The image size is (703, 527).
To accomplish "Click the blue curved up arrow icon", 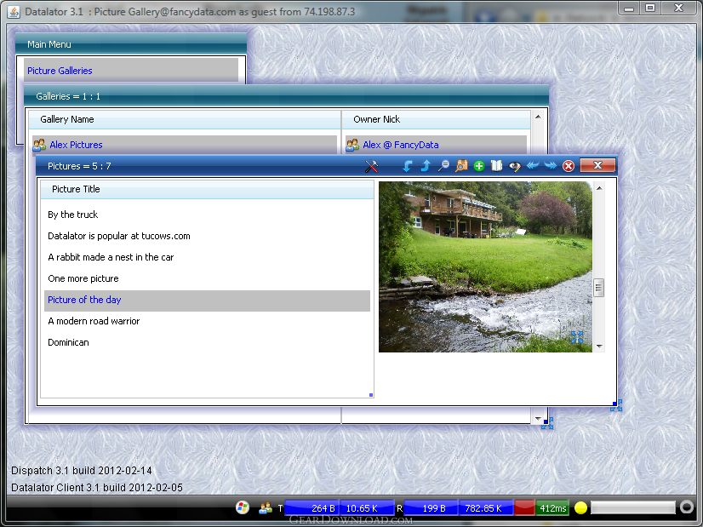I will tap(426, 166).
